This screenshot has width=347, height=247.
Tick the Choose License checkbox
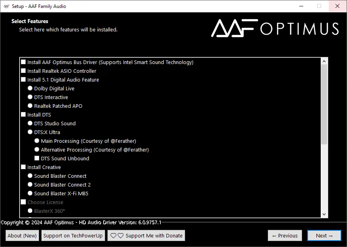pos(23,202)
